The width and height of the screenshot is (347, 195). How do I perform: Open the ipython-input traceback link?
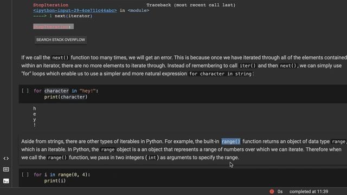[75, 10]
